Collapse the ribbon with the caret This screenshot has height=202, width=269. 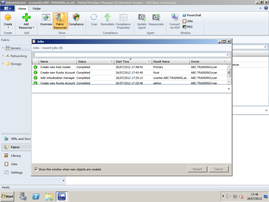pos(260,8)
